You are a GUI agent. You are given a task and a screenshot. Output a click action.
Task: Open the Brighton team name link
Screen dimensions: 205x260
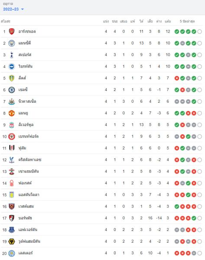click(26, 66)
